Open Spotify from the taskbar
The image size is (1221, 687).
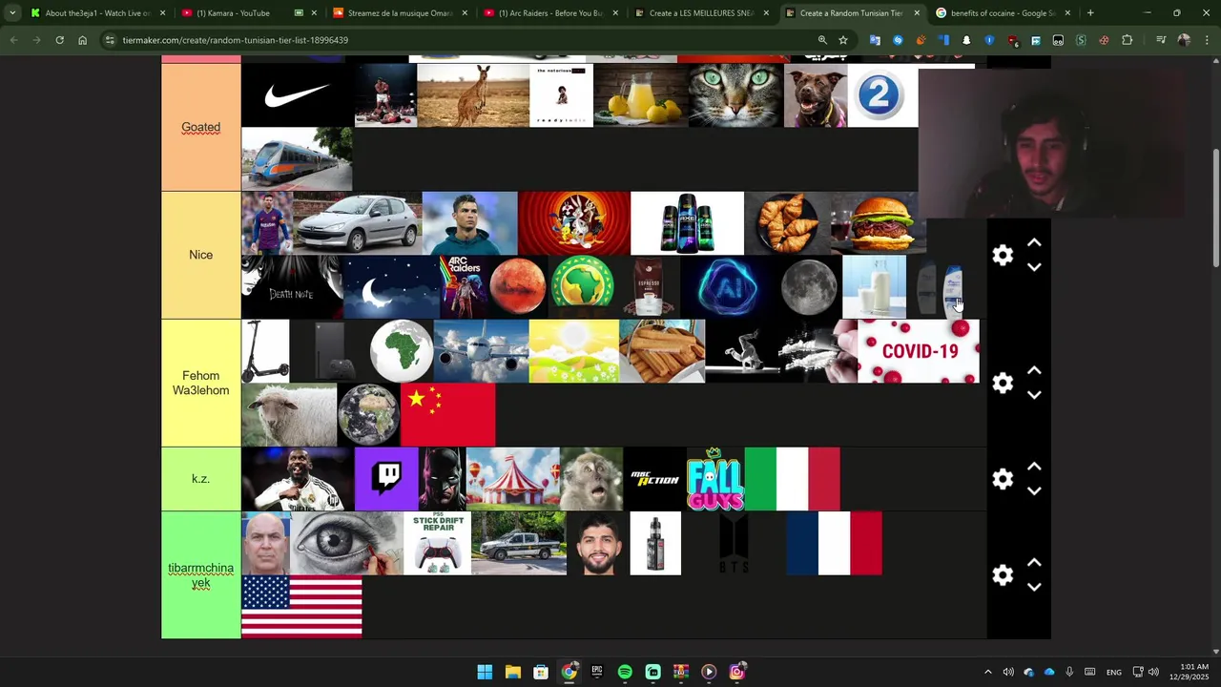(625, 672)
